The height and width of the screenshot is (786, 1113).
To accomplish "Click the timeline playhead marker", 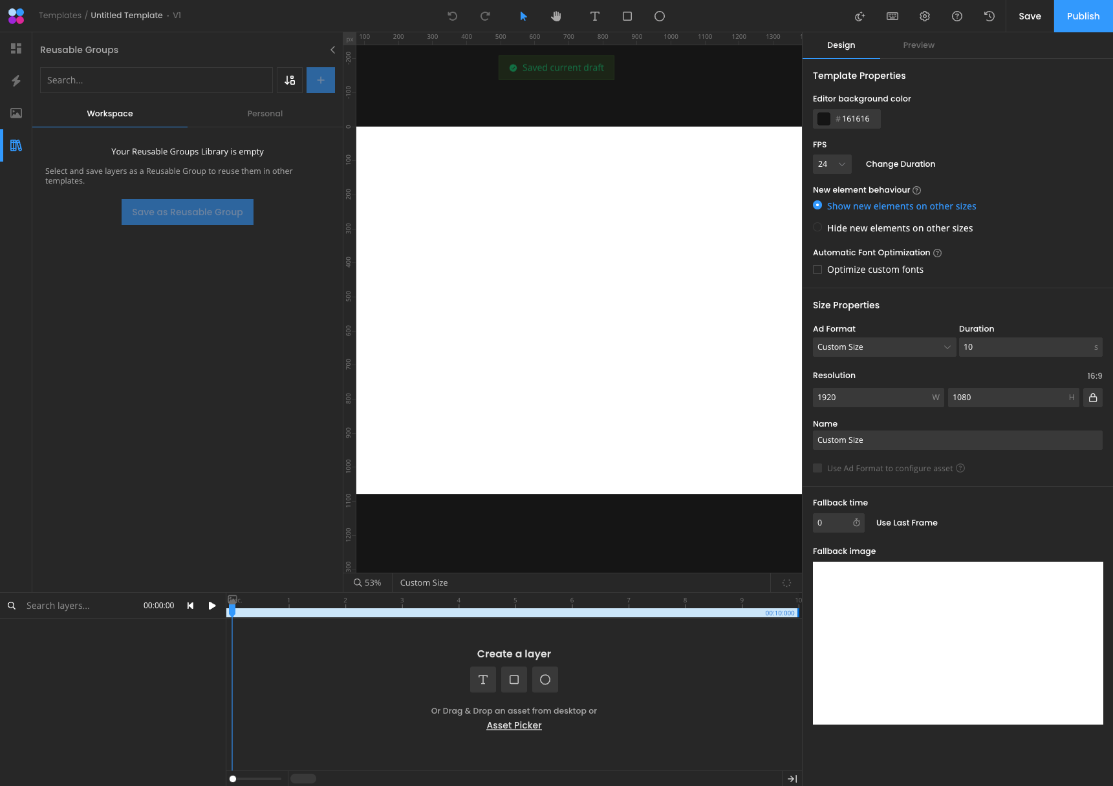I will click(x=232, y=610).
